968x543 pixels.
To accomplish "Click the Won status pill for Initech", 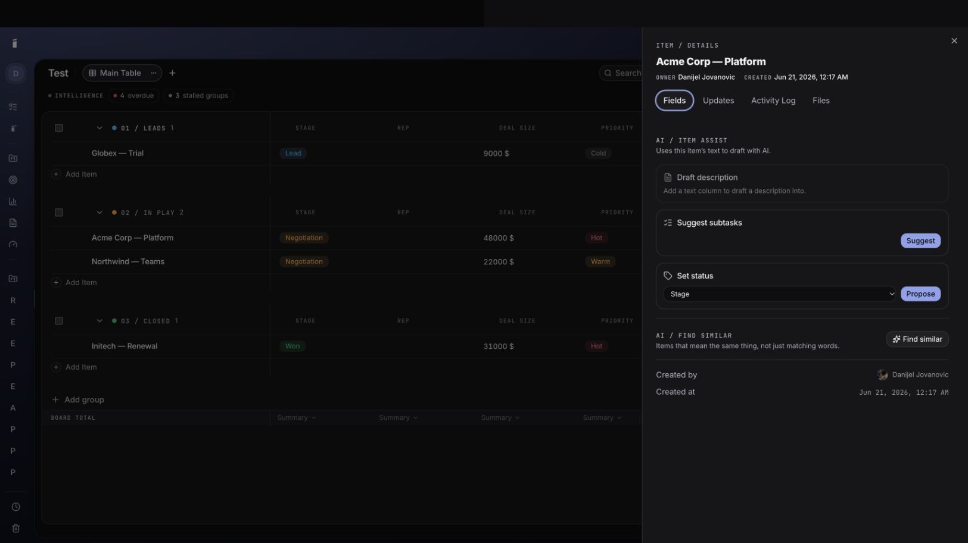I will [x=292, y=346].
